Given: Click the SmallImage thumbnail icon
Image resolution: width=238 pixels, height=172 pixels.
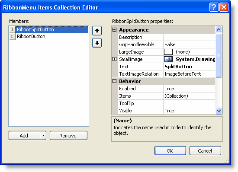Looking at the screenshot, I should [168, 59].
